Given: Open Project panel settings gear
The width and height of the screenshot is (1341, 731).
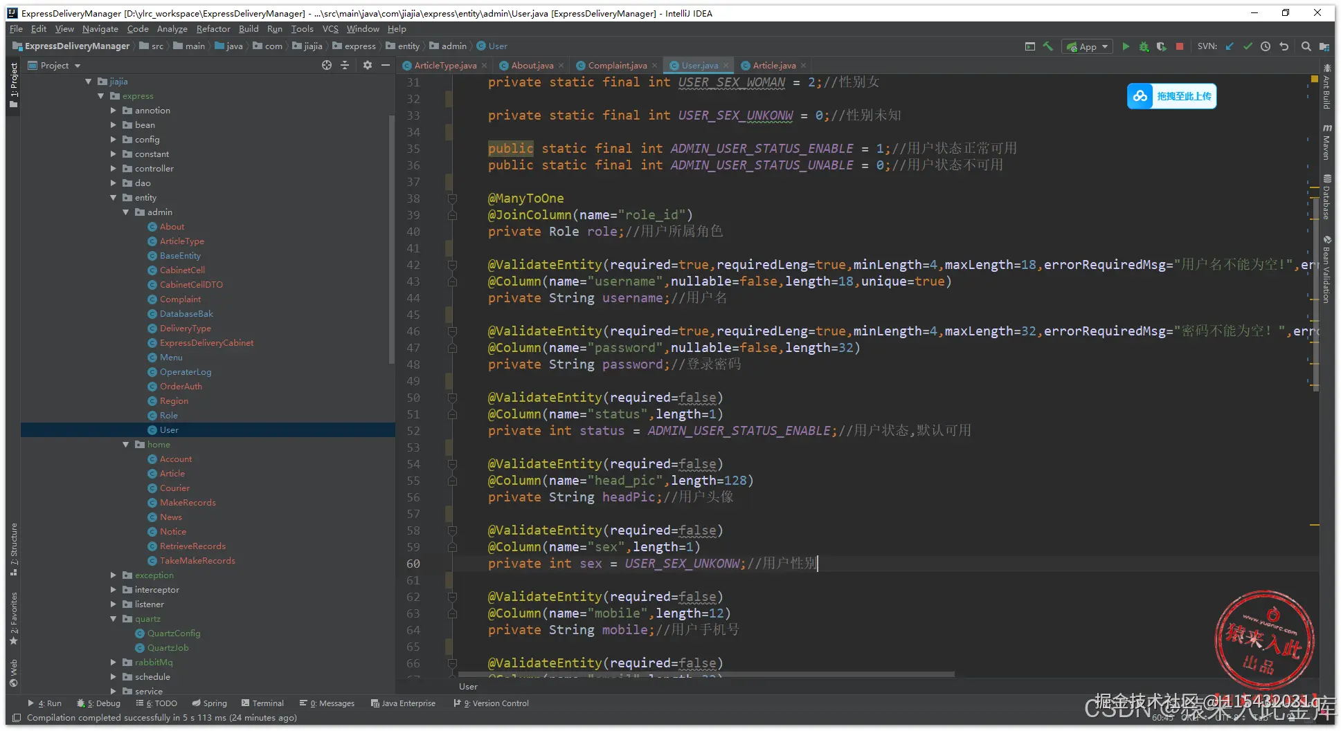Looking at the screenshot, I should pos(368,65).
